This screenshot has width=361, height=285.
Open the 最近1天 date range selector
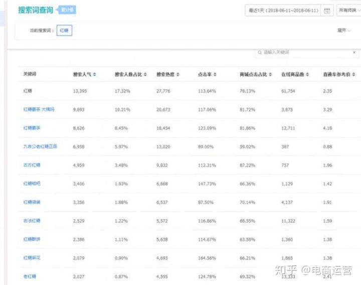(282, 11)
